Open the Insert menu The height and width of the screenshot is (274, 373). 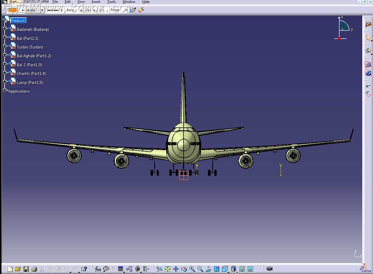coord(96,2)
